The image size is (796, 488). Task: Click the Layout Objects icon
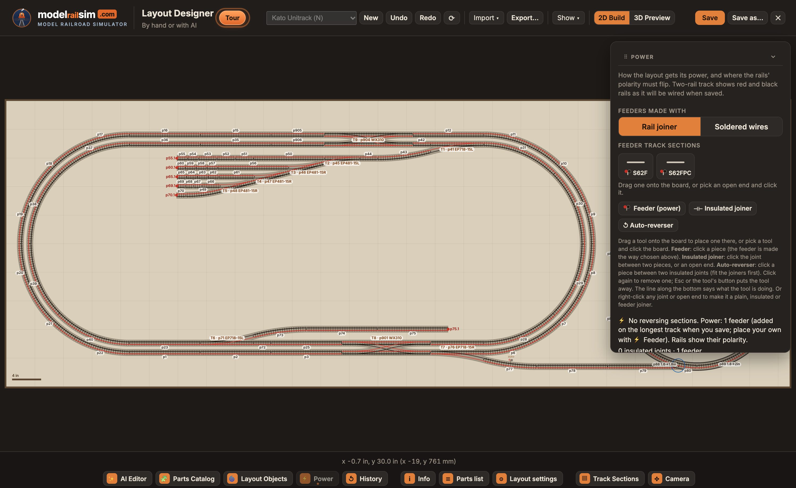pyautogui.click(x=232, y=478)
